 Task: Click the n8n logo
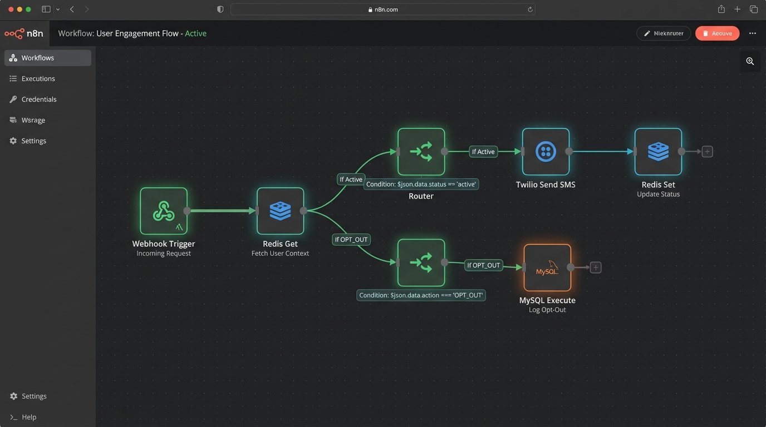coord(23,33)
